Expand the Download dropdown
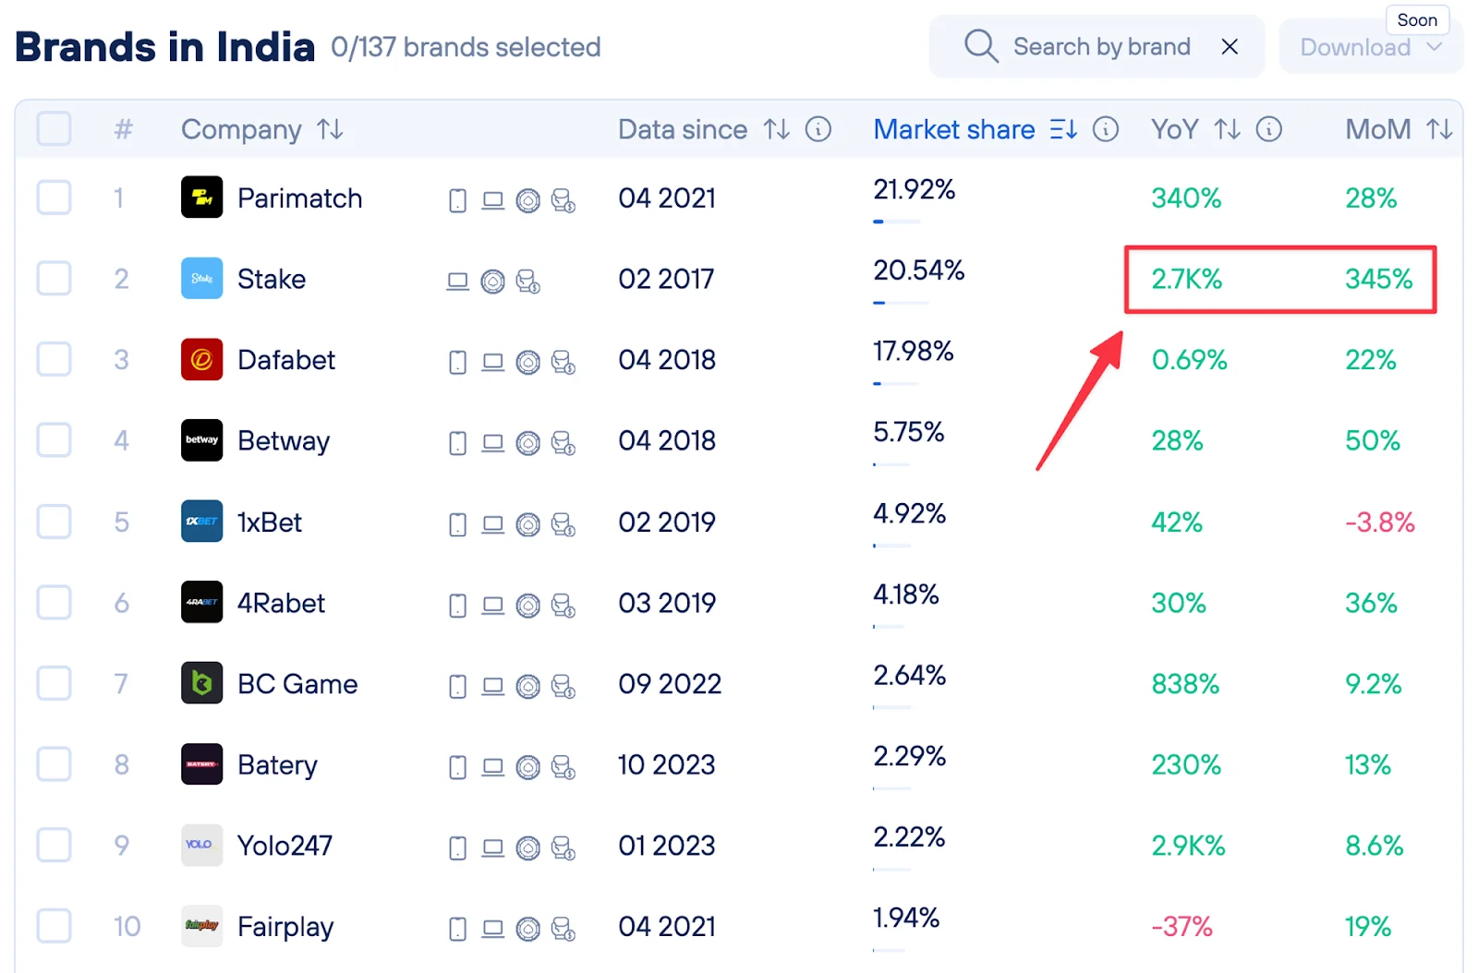 [x=1368, y=47]
